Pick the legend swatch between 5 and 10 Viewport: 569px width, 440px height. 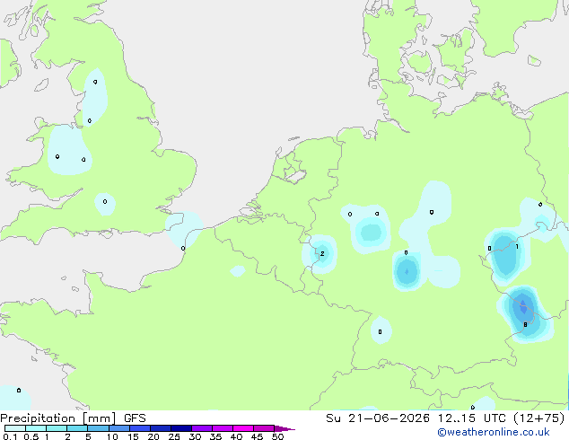coord(98,428)
